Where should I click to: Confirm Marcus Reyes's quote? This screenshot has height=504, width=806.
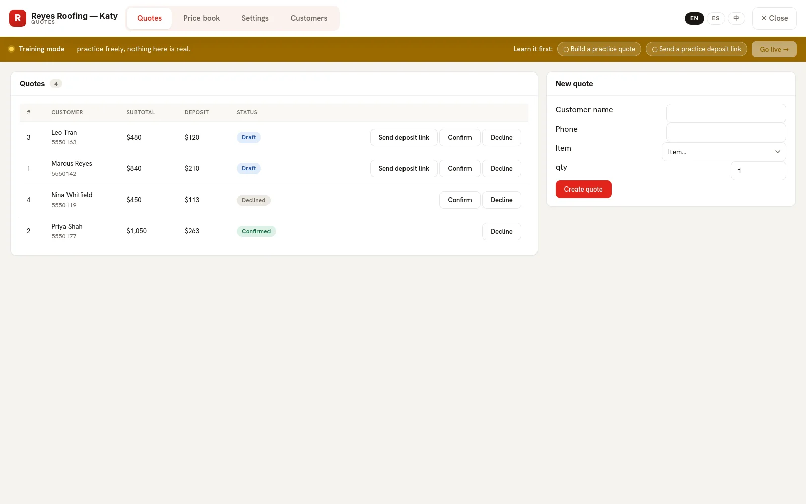[460, 169]
